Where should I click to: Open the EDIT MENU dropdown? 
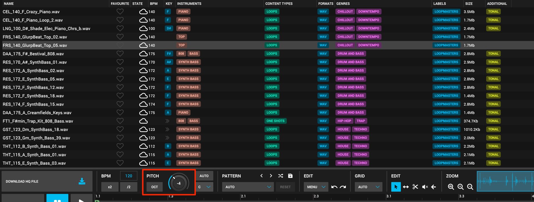[316, 187]
